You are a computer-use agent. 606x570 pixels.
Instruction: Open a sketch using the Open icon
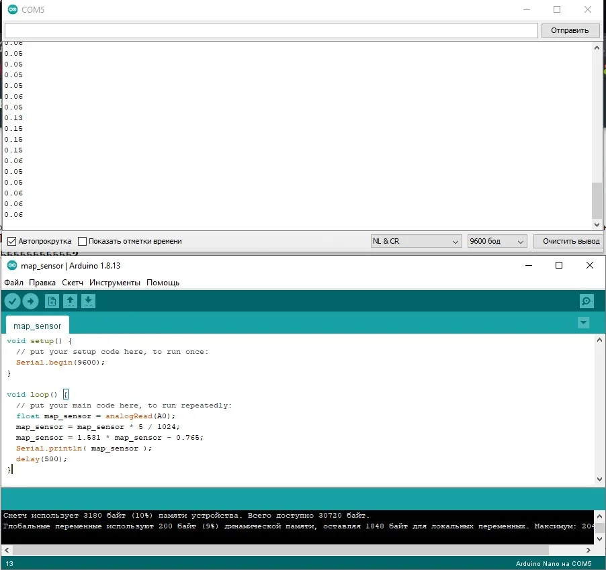pos(70,301)
